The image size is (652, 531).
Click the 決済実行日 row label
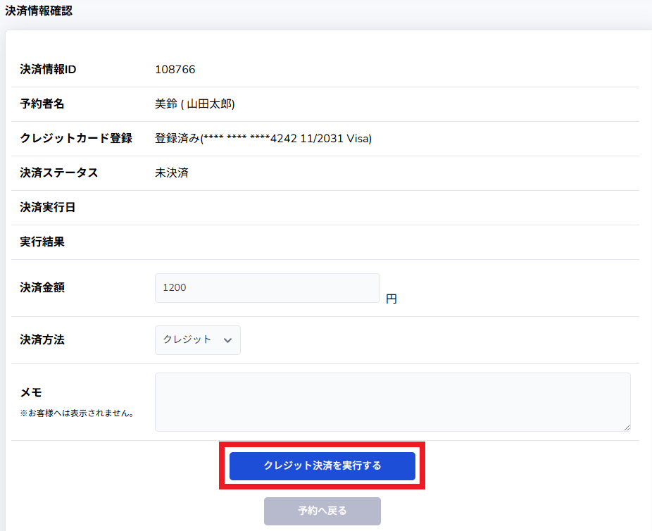pyautogui.click(x=47, y=208)
